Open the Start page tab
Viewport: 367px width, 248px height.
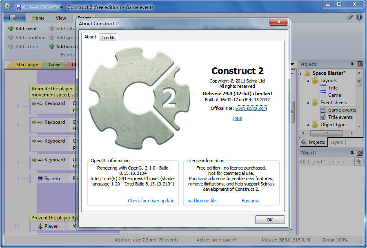(x=27, y=65)
